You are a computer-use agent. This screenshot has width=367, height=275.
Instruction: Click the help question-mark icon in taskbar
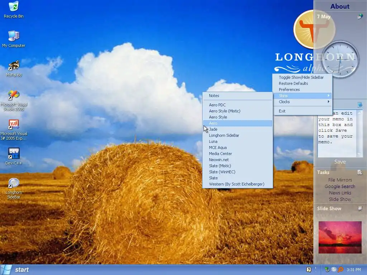(309, 270)
